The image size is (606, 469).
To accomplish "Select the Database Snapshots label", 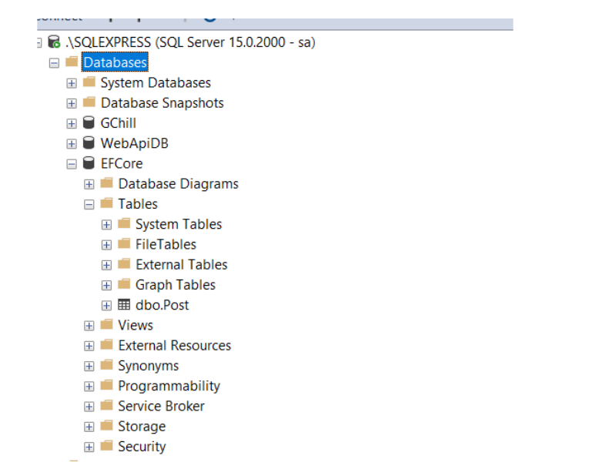I will (162, 103).
